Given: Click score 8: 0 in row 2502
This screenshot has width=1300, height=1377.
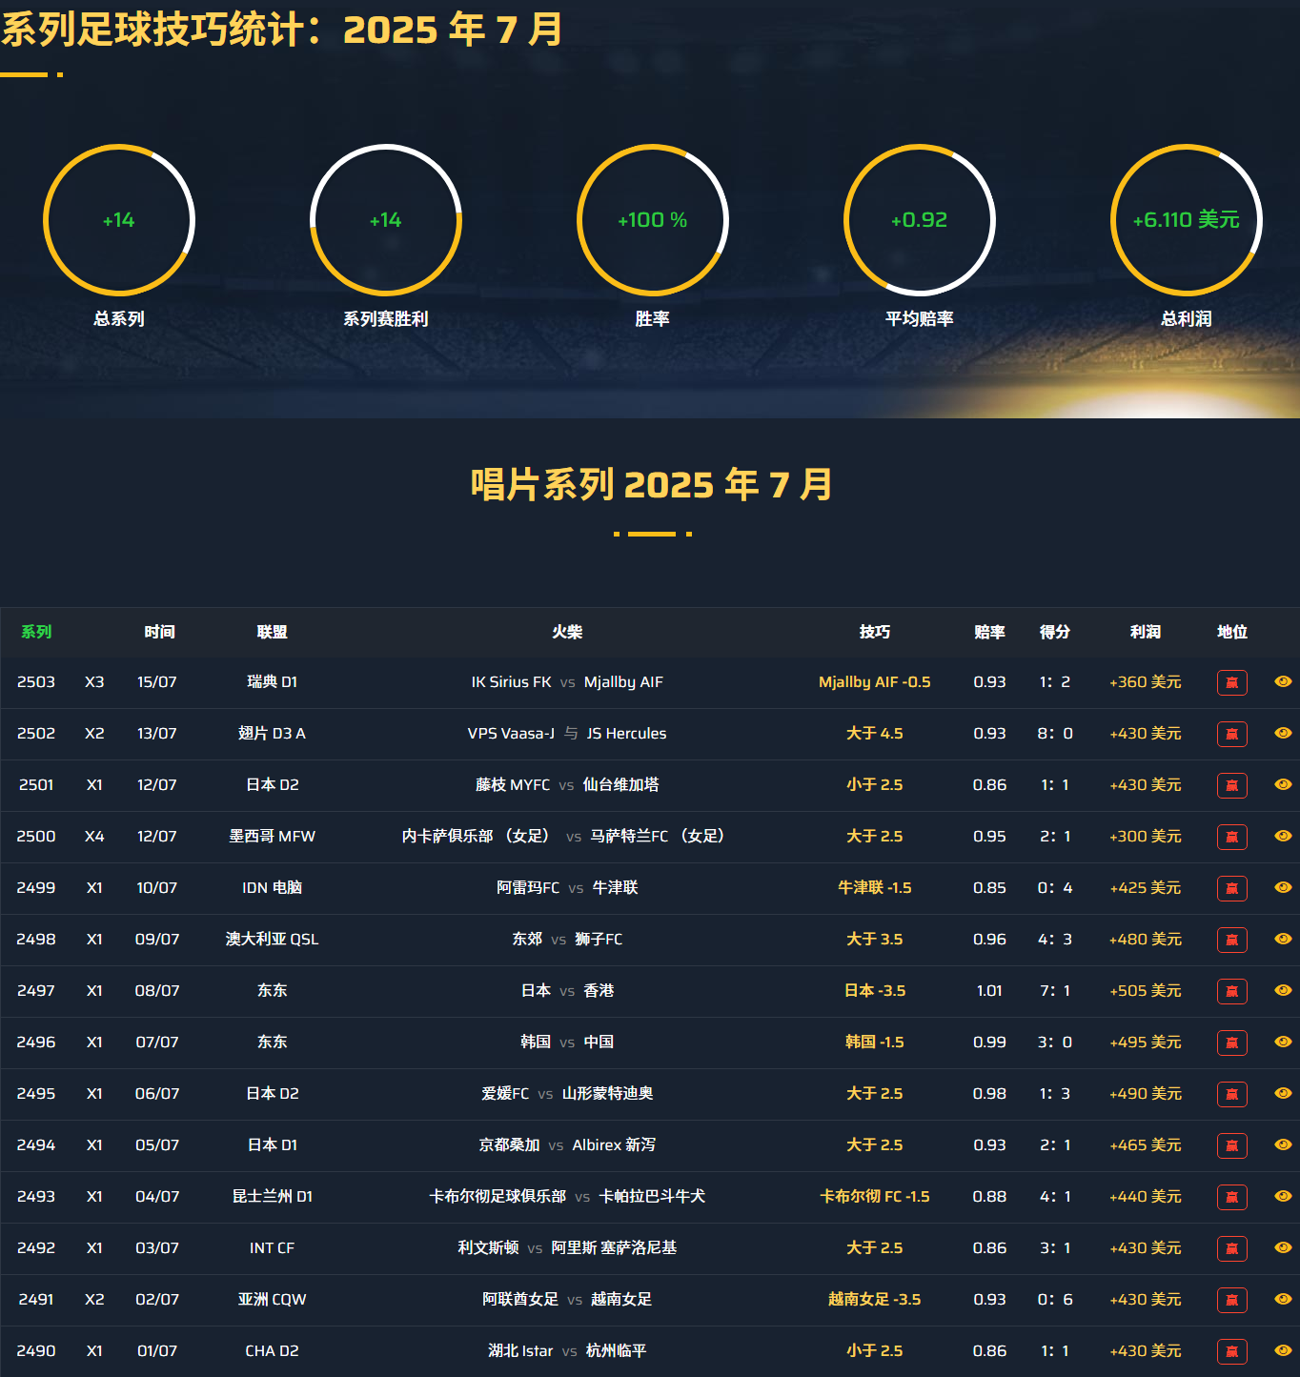Looking at the screenshot, I should click(1054, 734).
